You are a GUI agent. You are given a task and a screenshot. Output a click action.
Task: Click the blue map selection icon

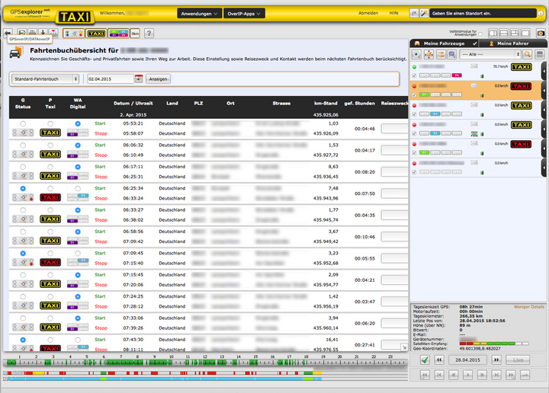(x=451, y=54)
